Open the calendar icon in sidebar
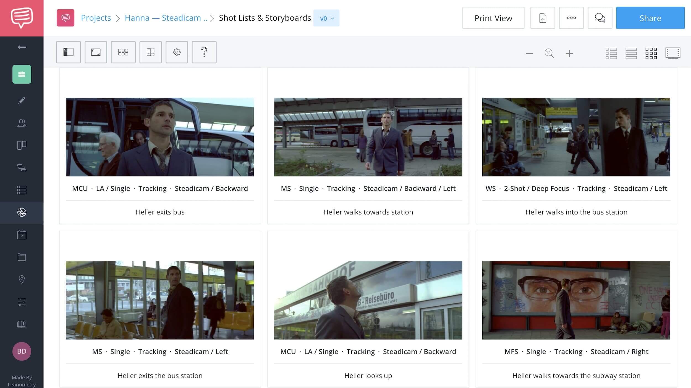The width and height of the screenshot is (691, 388). tap(22, 235)
